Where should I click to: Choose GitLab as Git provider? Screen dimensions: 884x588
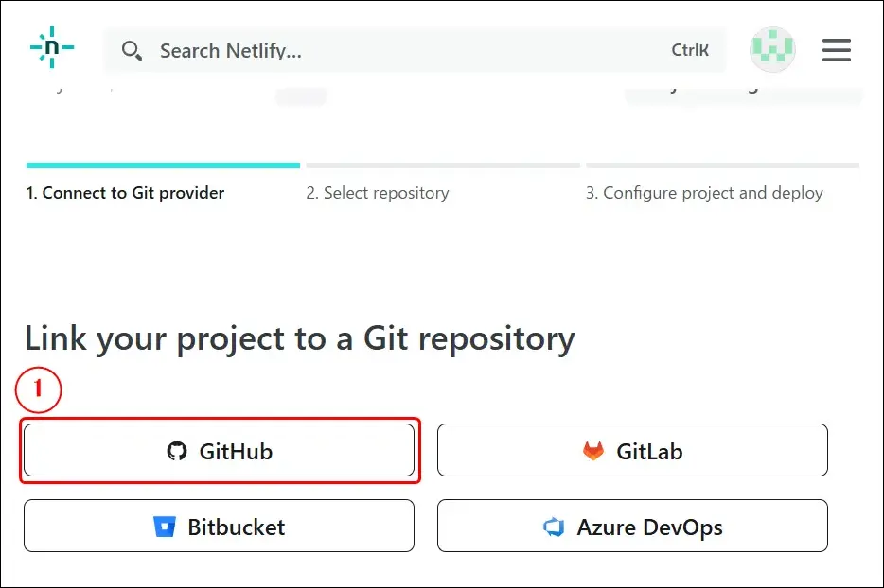click(x=632, y=450)
